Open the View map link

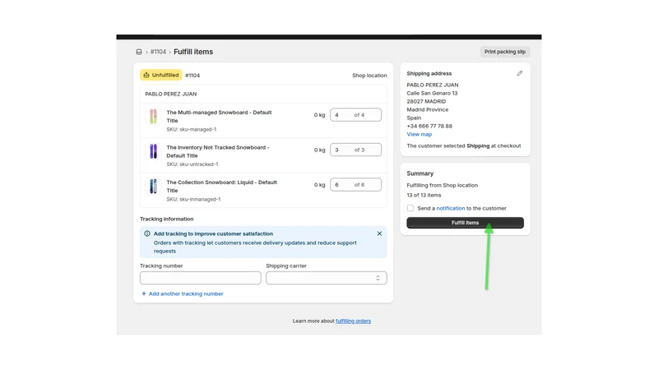419,134
